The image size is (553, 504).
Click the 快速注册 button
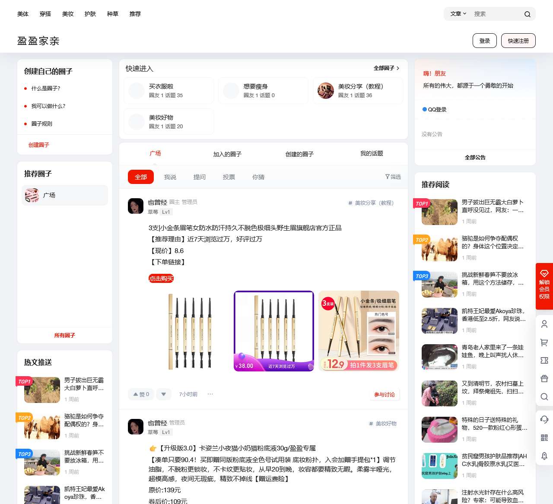[518, 41]
